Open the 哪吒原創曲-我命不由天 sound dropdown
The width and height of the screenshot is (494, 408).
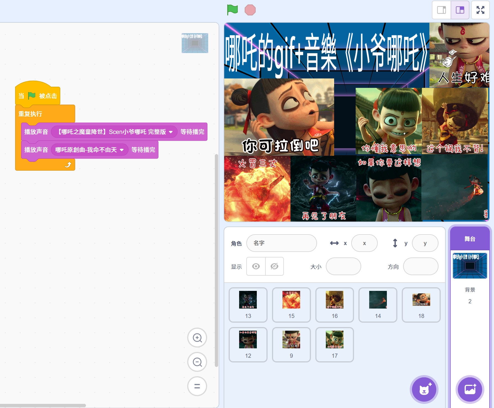point(122,150)
